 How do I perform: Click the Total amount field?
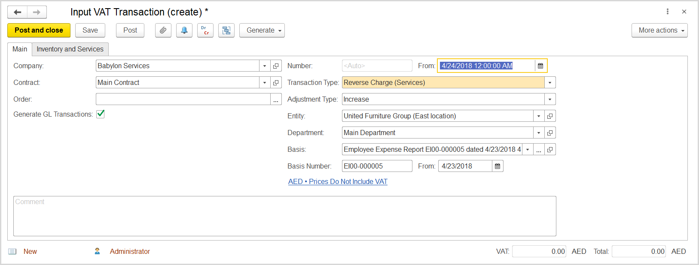639,251
